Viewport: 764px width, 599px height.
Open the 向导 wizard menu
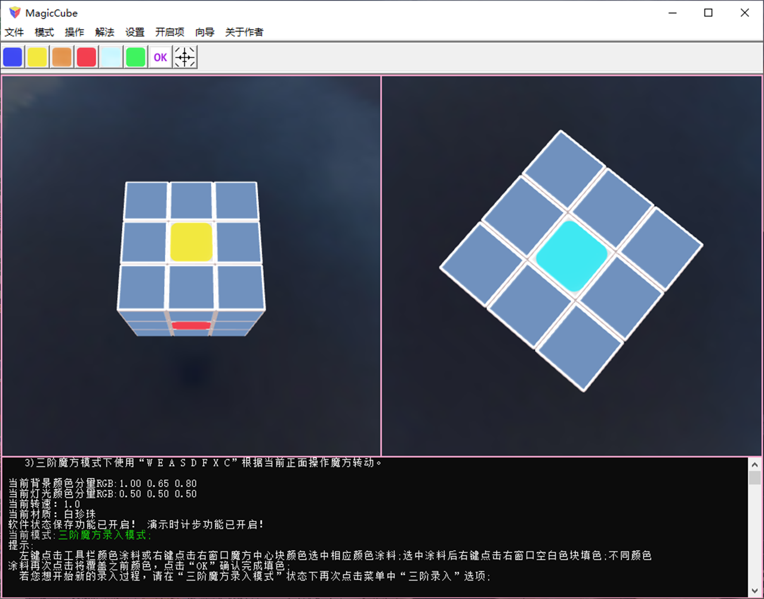(x=204, y=32)
